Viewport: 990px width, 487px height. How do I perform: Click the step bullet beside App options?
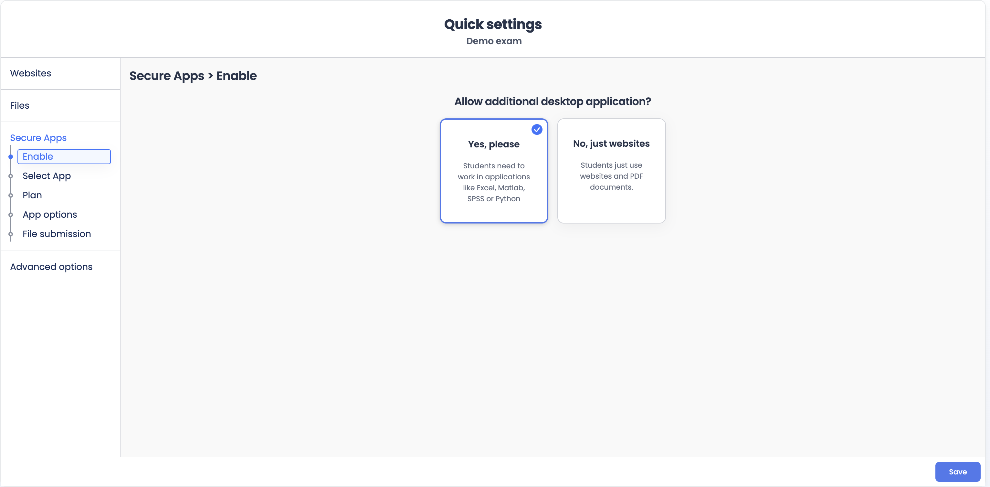(x=11, y=215)
